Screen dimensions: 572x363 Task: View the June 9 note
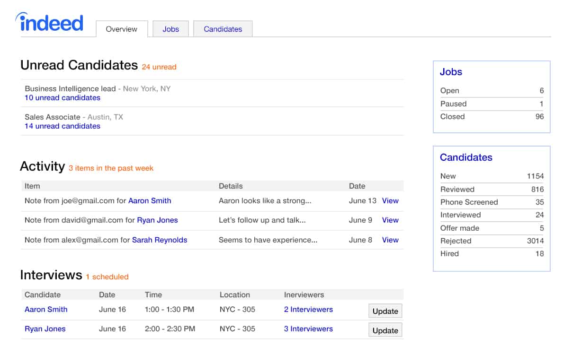(x=390, y=220)
